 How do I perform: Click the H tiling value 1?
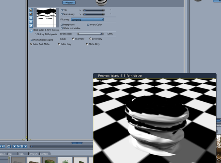click(111, 10)
